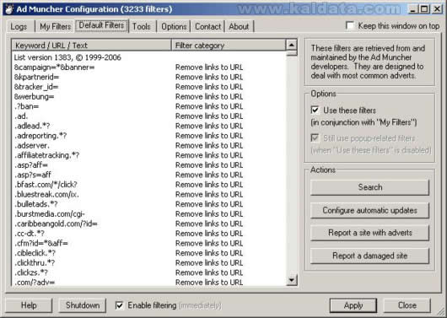The image size is (447, 318).
Task: Click the filter list scroll up arrow
Action: (x=292, y=45)
